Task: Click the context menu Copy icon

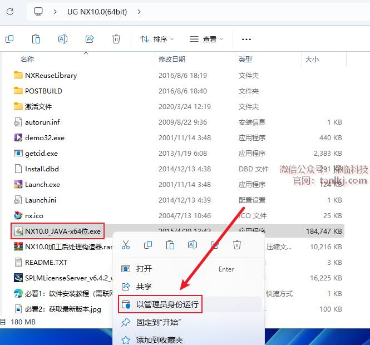Action: click(148, 245)
